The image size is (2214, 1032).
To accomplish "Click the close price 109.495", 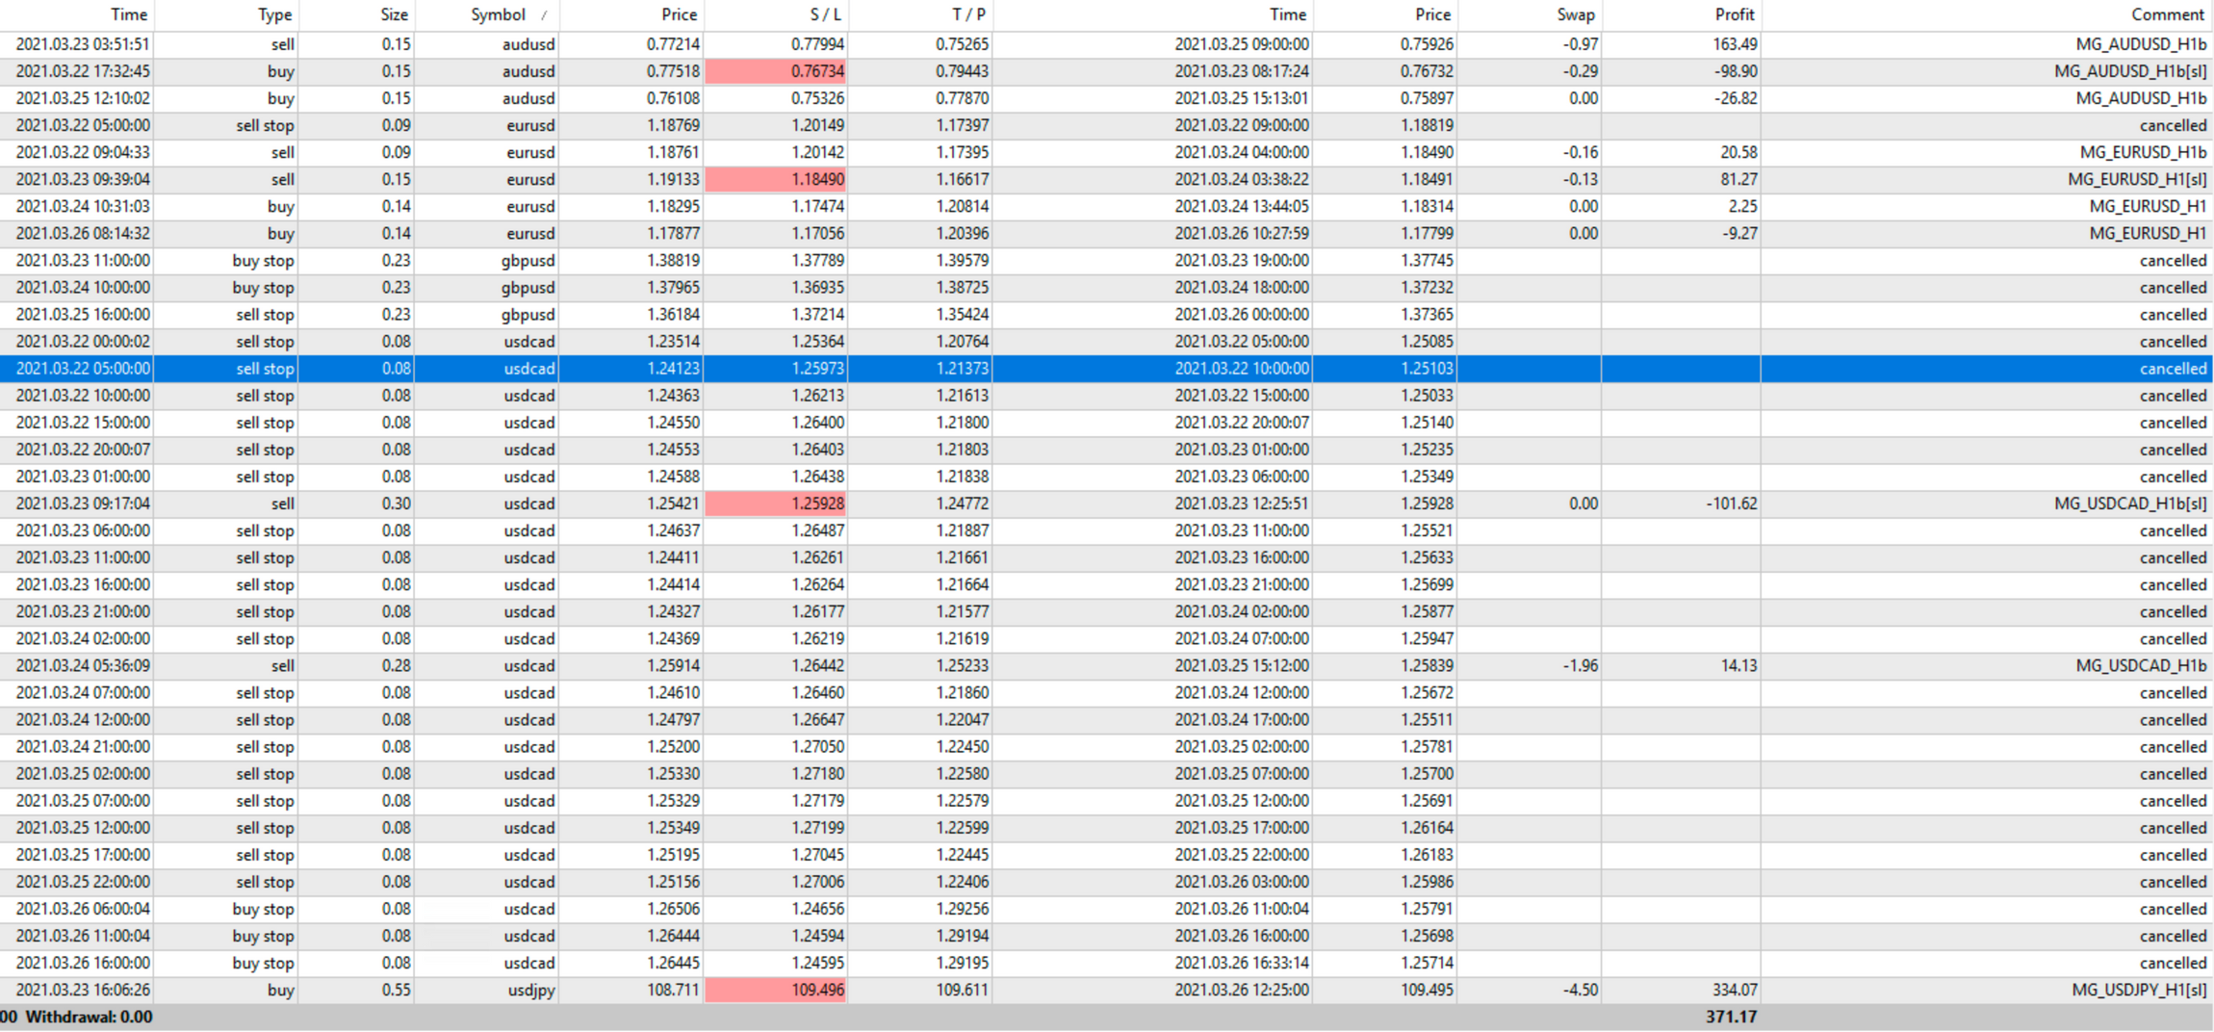I will tap(1427, 990).
